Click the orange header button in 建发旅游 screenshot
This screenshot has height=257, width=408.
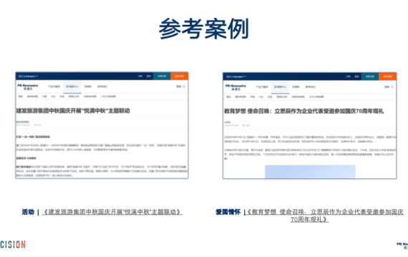pyautogui.click(x=179, y=76)
